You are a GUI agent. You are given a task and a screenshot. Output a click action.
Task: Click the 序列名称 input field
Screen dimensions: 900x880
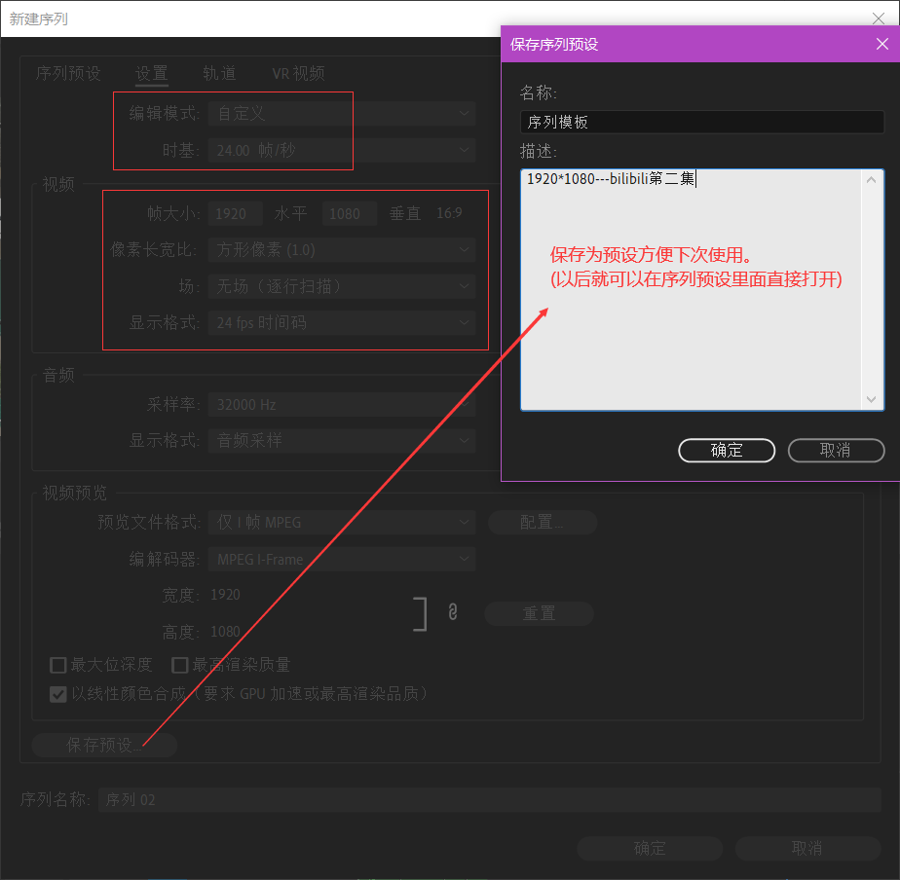tap(490, 799)
